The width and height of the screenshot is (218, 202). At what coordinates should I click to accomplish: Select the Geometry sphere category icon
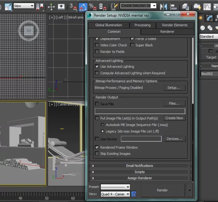[203, 28]
